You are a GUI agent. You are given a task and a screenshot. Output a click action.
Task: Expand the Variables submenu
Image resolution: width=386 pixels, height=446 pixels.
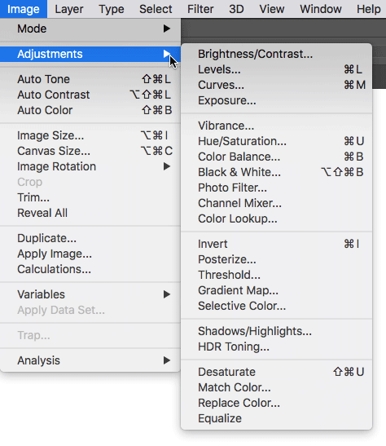[90, 294]
